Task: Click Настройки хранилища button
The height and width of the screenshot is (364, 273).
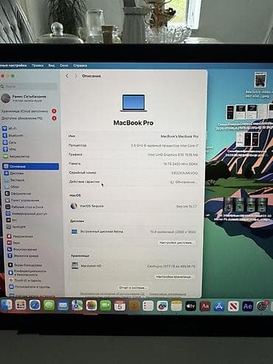Action: click(x=174, y=277)
